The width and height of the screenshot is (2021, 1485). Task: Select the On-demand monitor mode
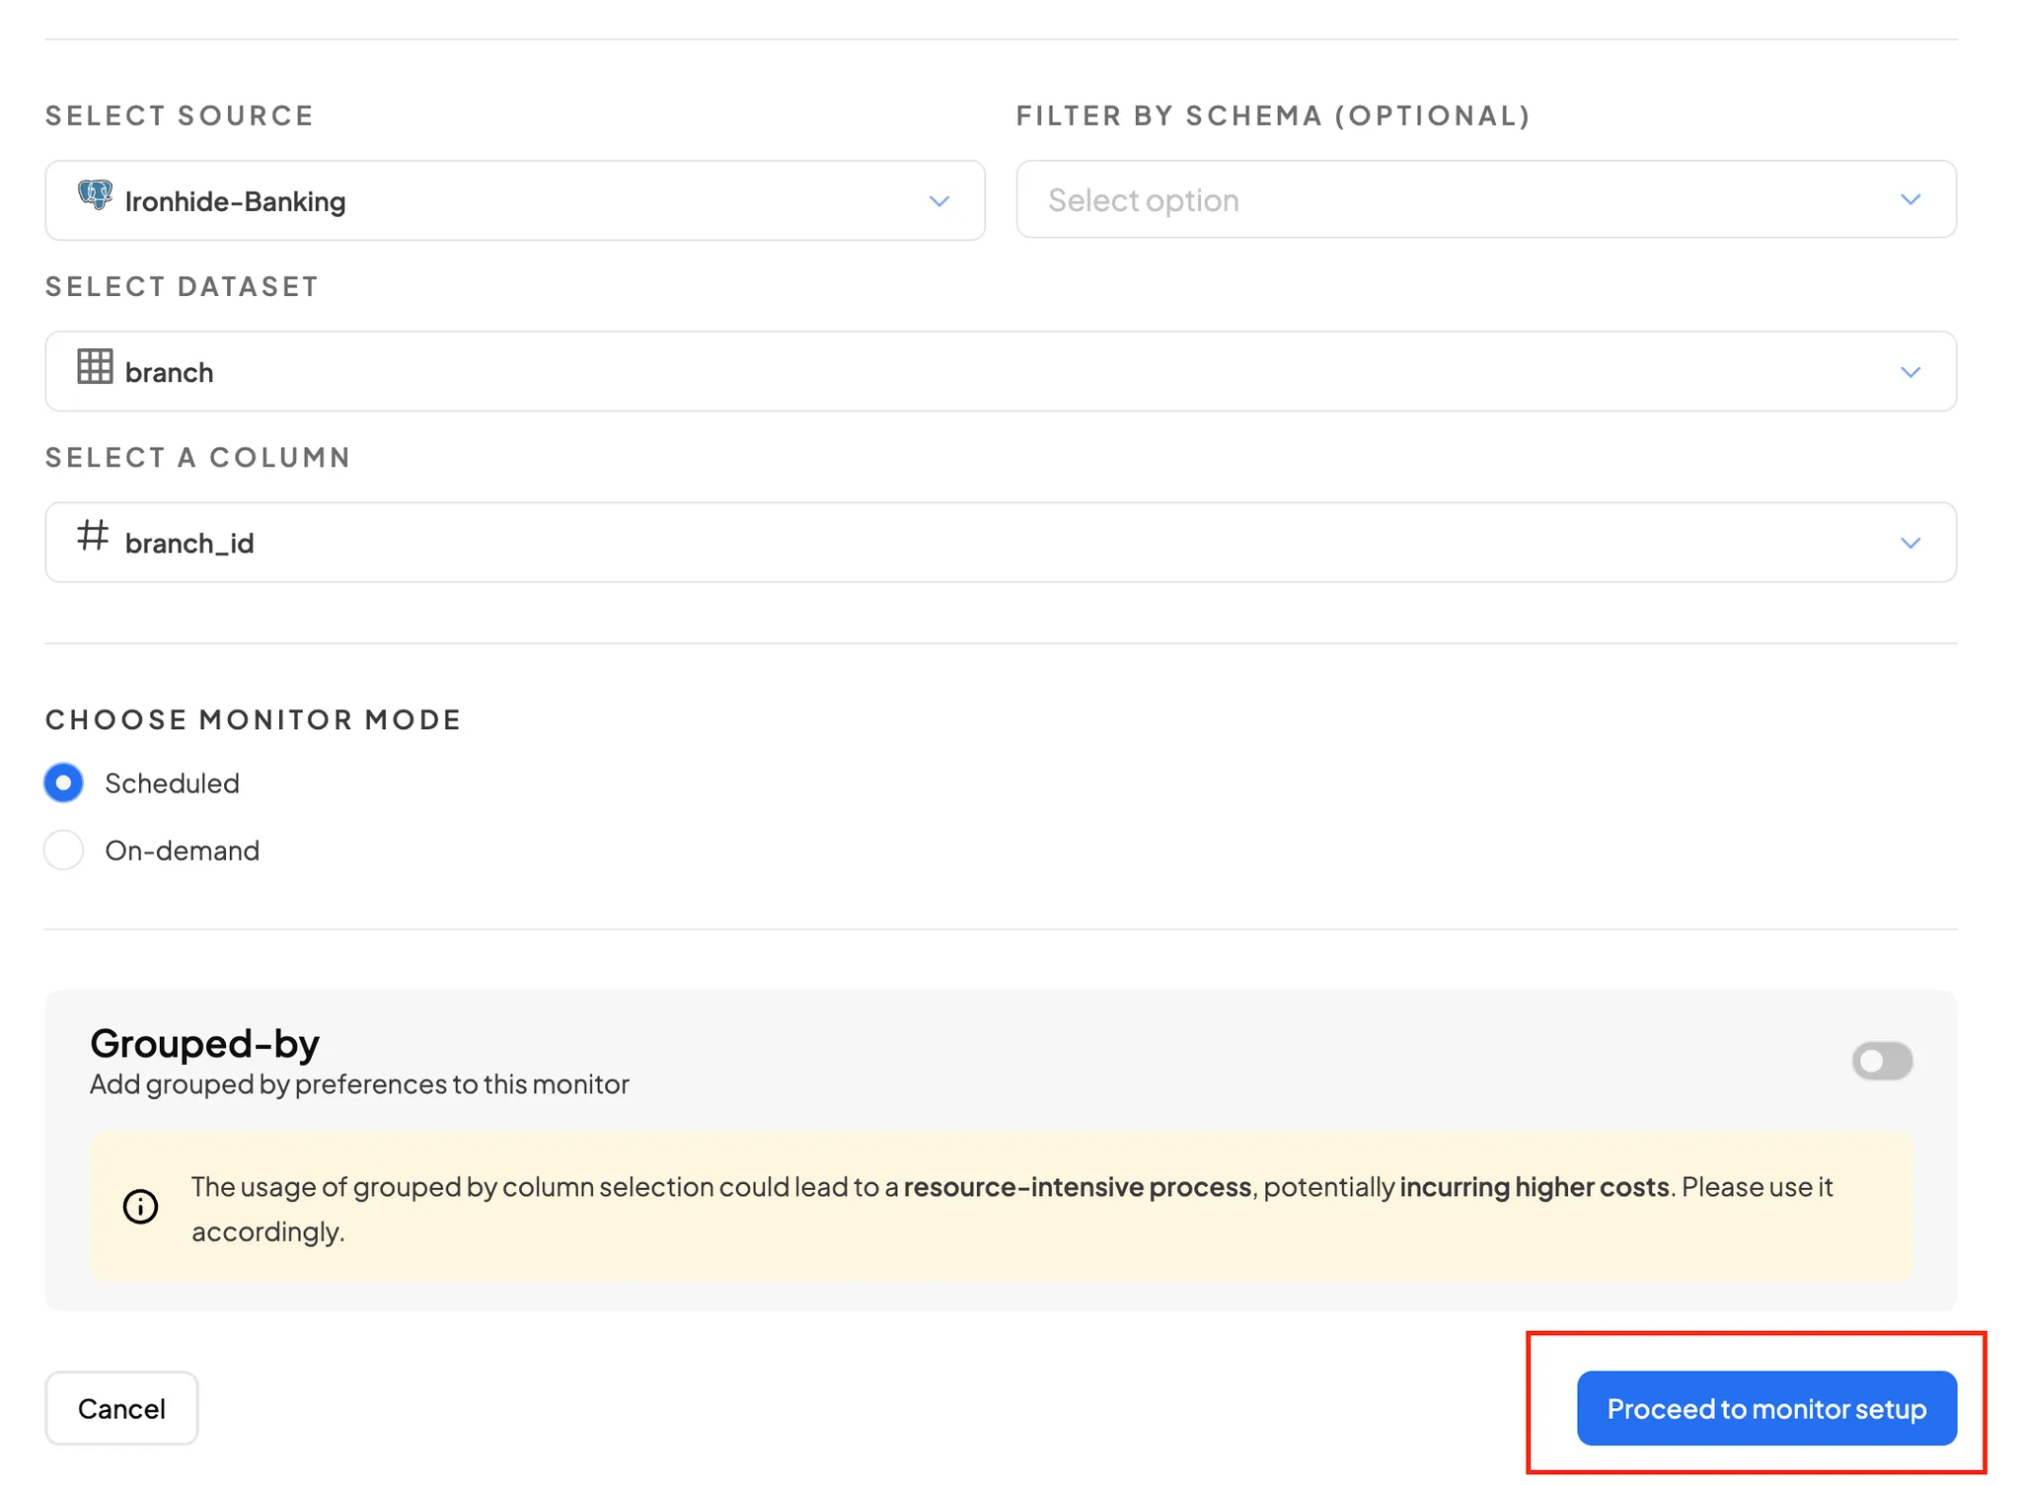click(x=64, y=851)
